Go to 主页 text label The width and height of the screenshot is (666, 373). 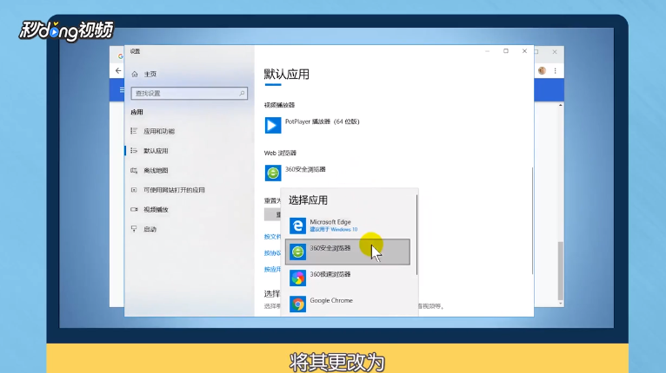pos(150,75)
